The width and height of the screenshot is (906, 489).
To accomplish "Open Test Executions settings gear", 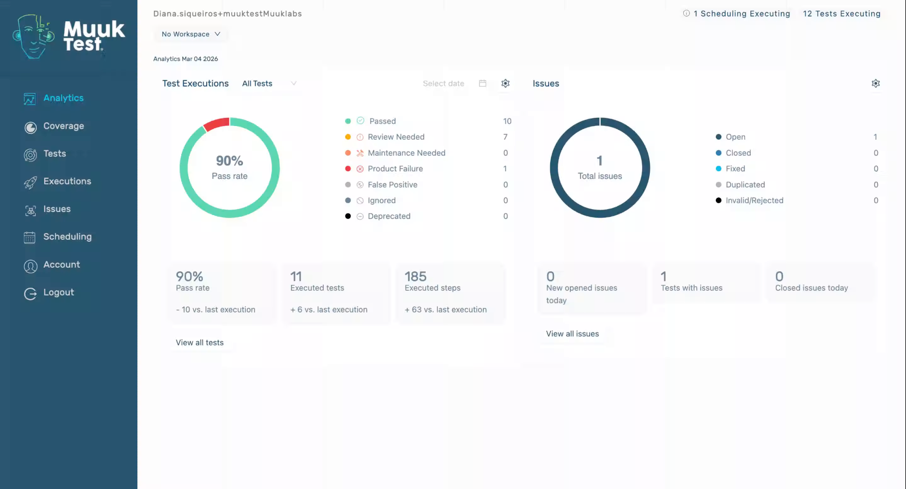I will [505, 83].
